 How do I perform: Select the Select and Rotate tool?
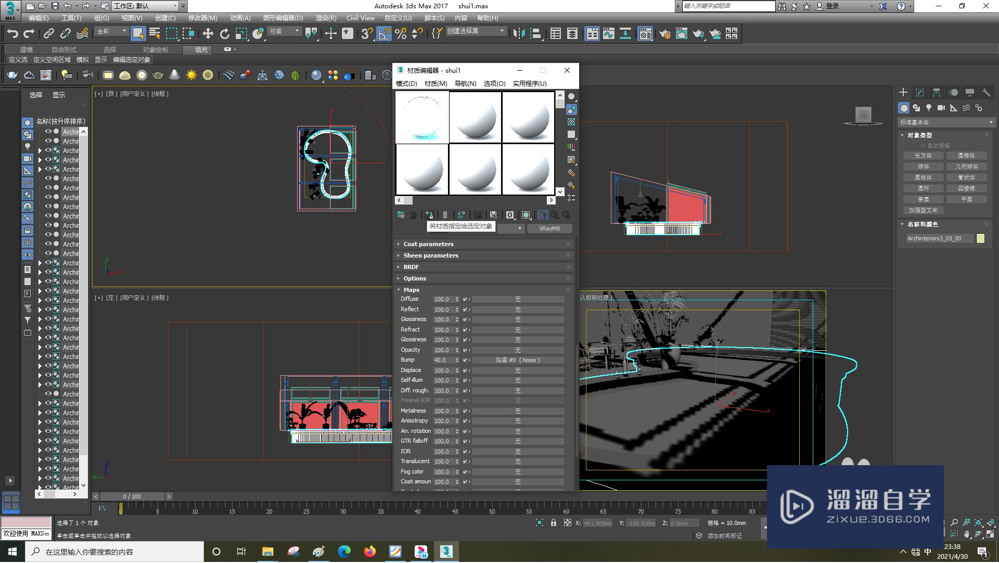click(224, 34)
